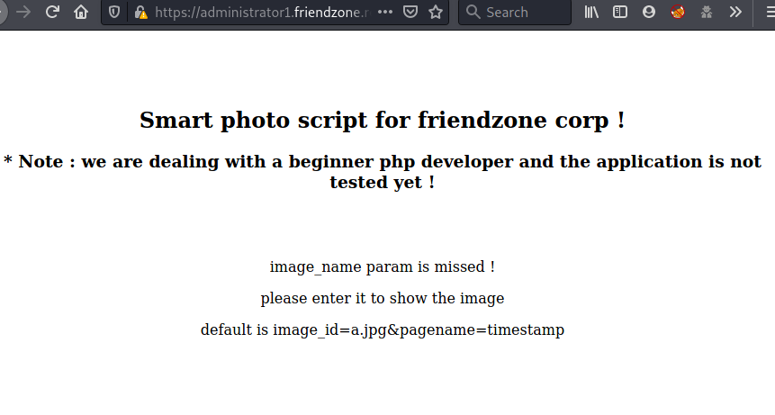Image resolution: width=775 pixels, height=415 pixels.
Task: Click the 'Smart photo script' heading
Action: click(383, 120)
